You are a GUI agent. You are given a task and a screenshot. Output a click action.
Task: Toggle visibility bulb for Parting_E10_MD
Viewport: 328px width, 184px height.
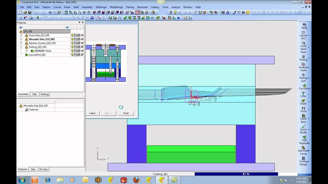[72, 47]
